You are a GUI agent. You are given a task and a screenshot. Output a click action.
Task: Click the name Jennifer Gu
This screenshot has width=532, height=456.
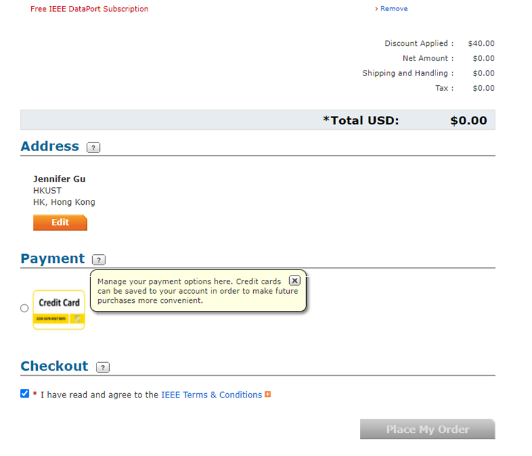click(x=59, y=179)
